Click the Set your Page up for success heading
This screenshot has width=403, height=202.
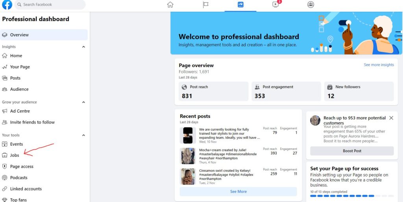[344, 168]
